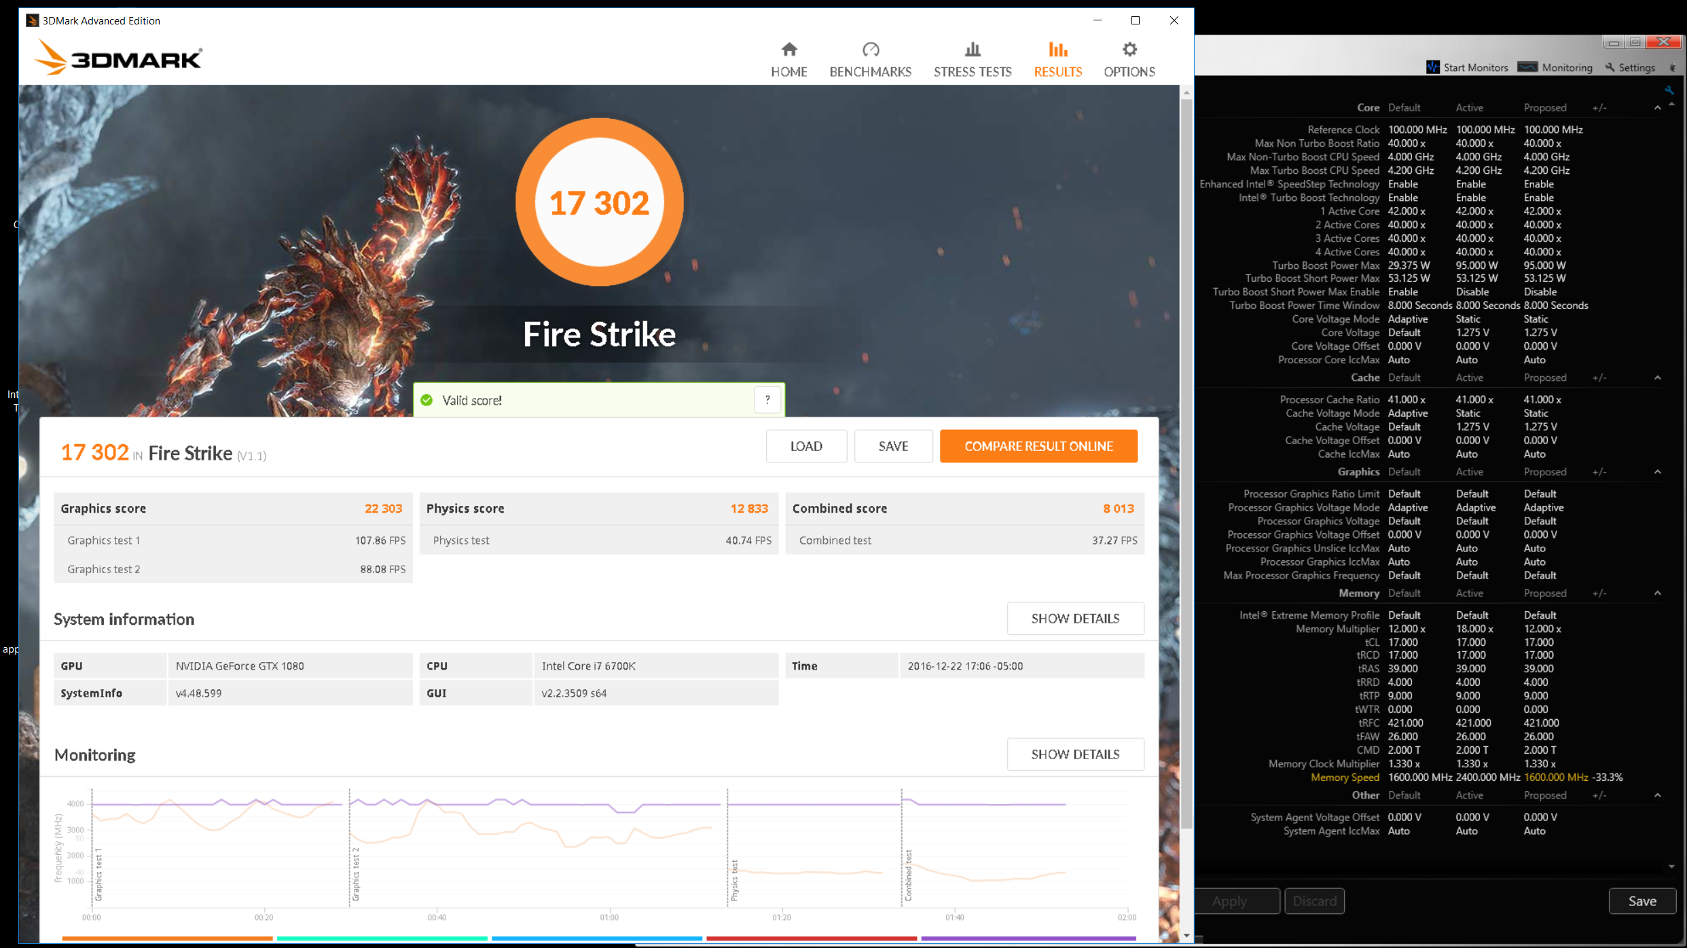Select proposed Cache Voltage 1.275 V
The height and width of the screenshot is (948, 1687).
(1540, 427)
